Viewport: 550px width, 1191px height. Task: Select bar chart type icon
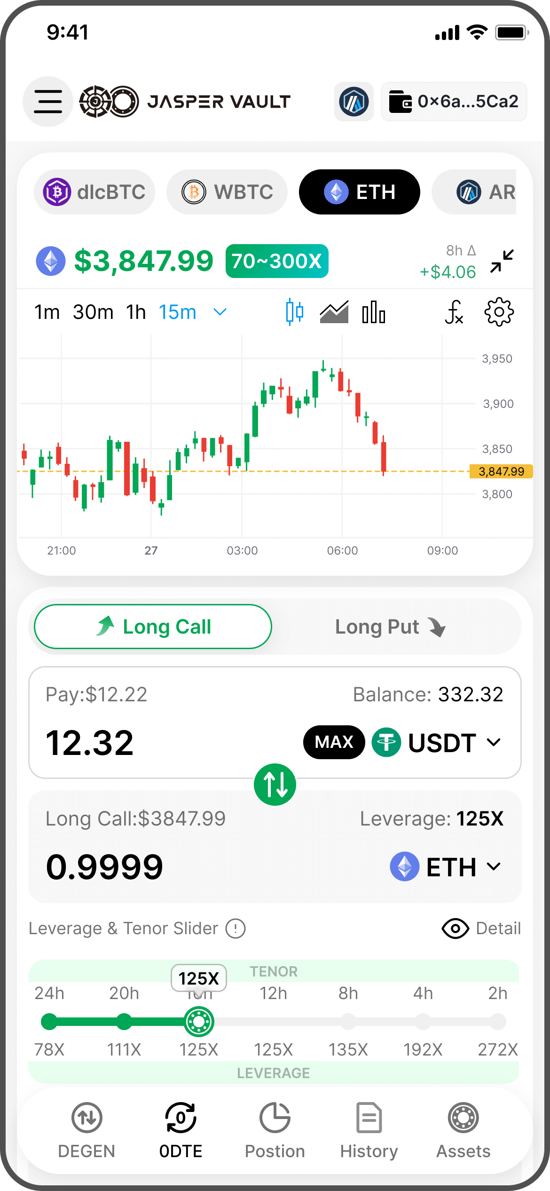click(x=374, y=312)
